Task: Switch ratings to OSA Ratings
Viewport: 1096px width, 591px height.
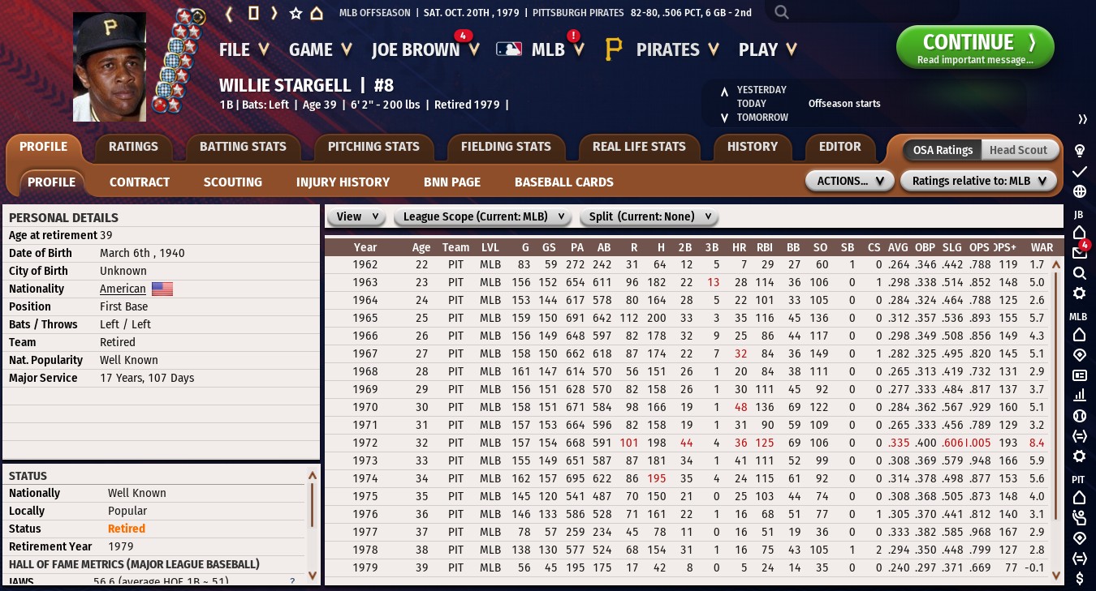Action: point(943,150)
